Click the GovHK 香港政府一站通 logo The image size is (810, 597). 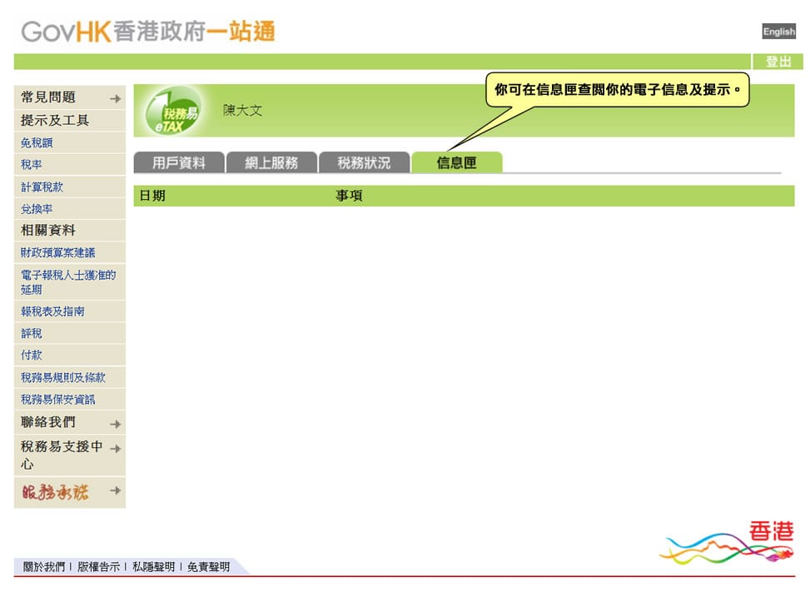(x=147, y=32)
